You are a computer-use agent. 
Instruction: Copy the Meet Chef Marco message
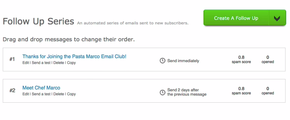coord(71,94)
